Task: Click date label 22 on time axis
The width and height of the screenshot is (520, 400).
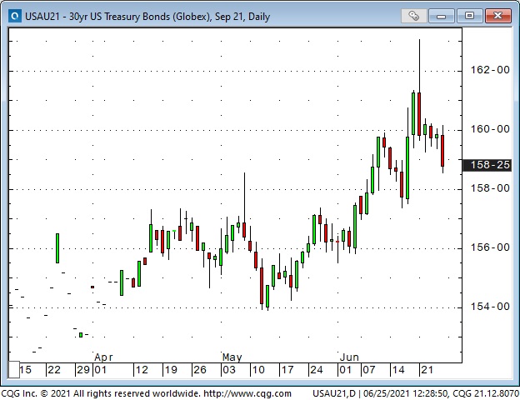Action: (x=54, y=370)
